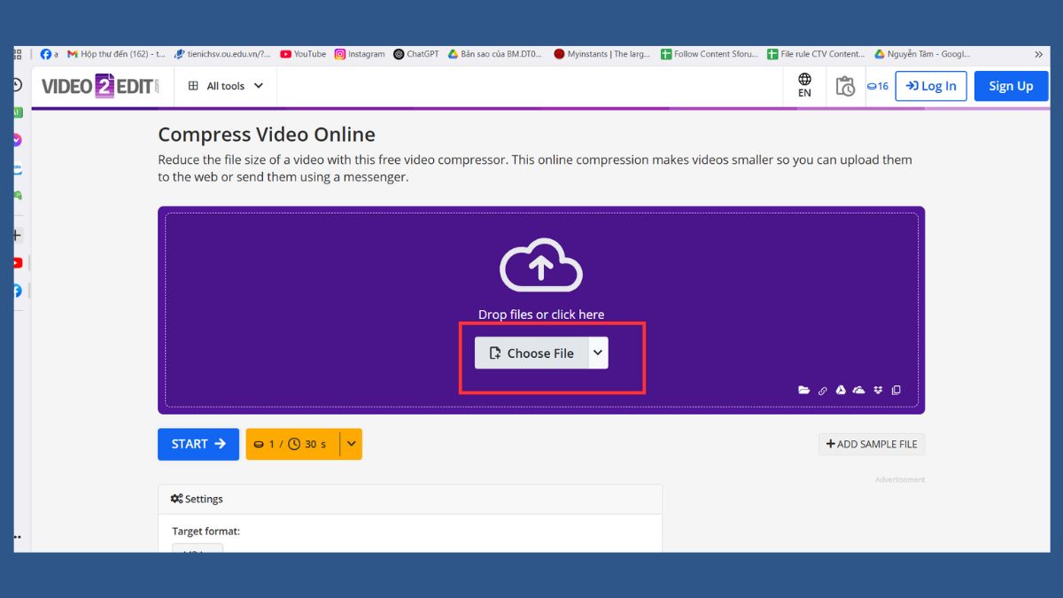
Task: Import from Google Drive icon
Action: coord(840,390)
